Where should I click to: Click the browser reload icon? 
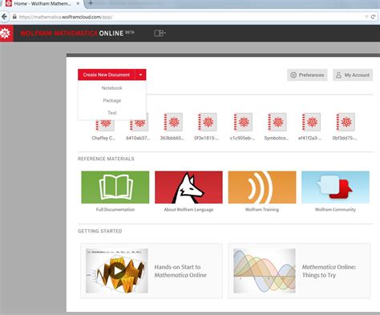click(x=373, y=17)
